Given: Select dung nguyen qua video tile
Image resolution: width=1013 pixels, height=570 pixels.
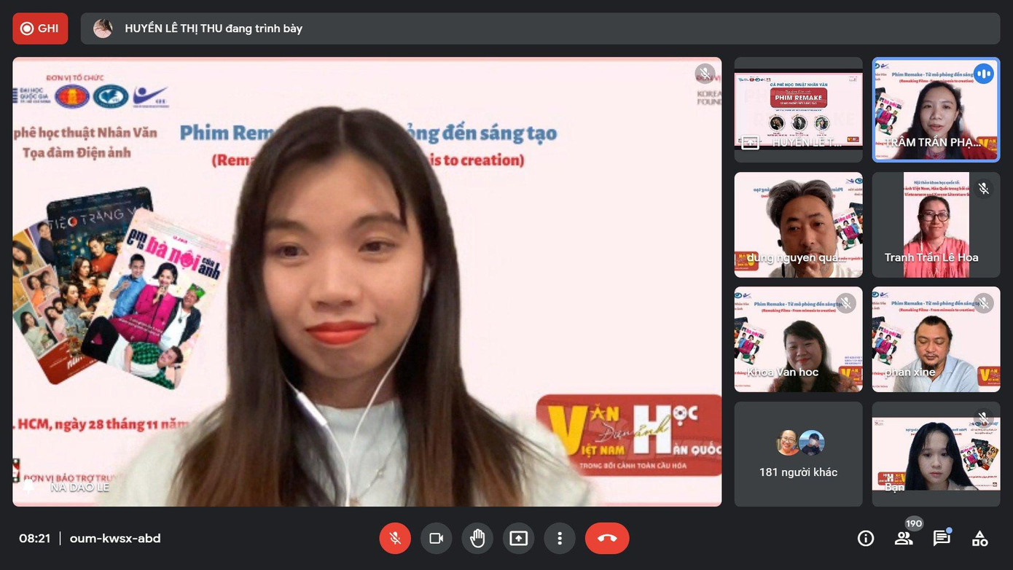Looking at the screenshot, I should click(x=798, y=225).
